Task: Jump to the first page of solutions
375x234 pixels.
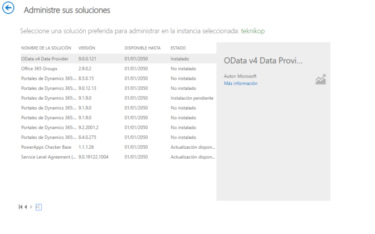Action: (x=20, y=207)
